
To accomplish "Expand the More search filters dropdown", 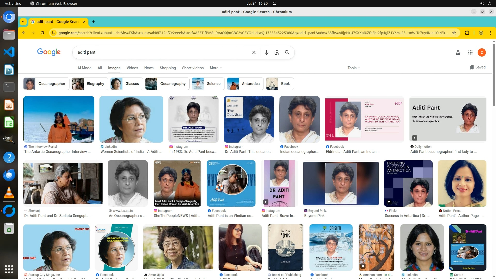I will (216, 68).
